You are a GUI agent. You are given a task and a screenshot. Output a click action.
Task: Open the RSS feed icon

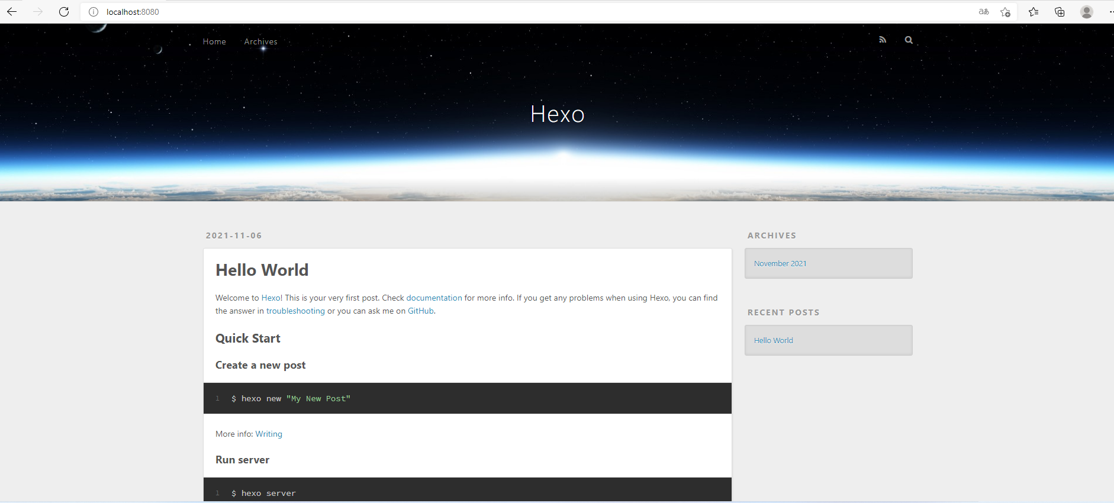(x=883, y=40)
